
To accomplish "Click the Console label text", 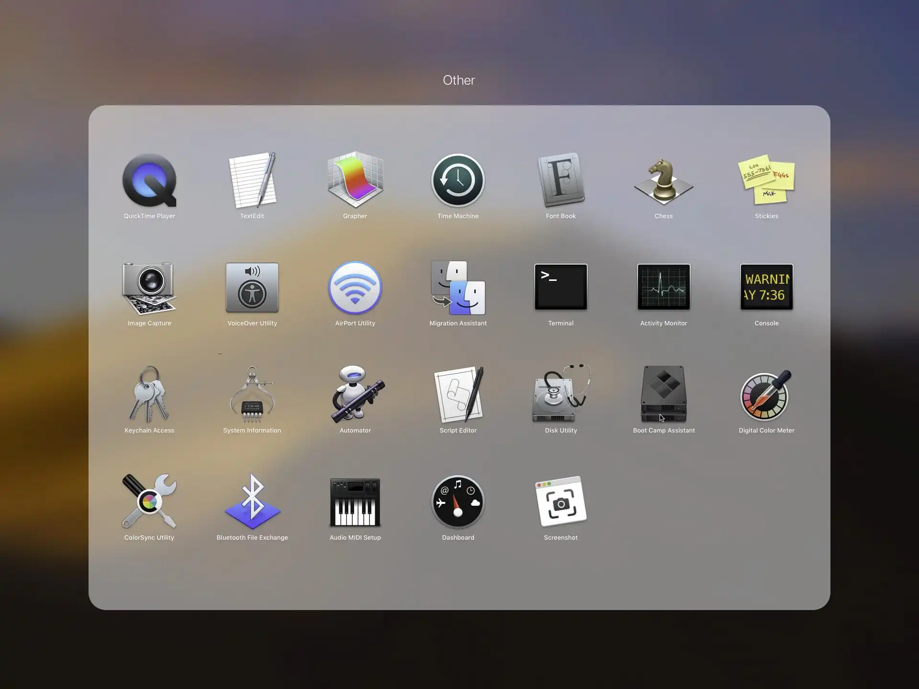I will click(766, 323).
